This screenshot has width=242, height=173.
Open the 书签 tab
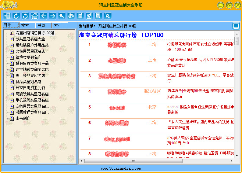click(x=44, y=25)
